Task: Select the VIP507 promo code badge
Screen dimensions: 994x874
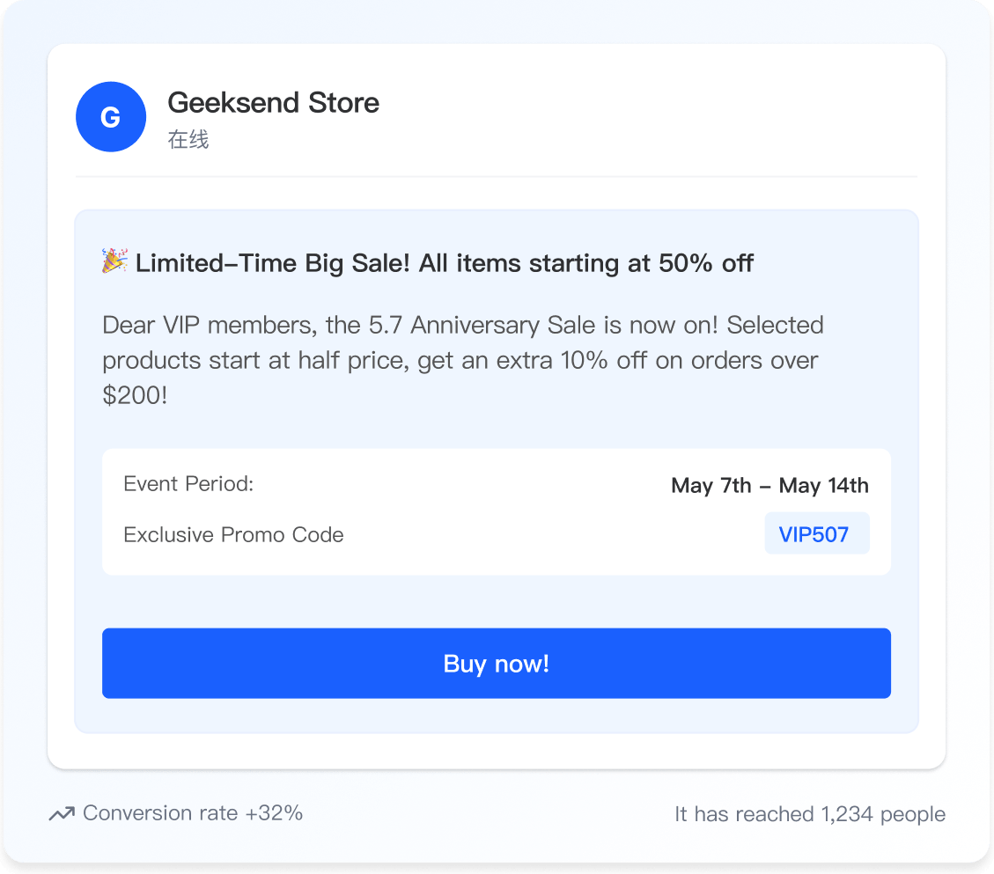Action: tap(816, 533)
